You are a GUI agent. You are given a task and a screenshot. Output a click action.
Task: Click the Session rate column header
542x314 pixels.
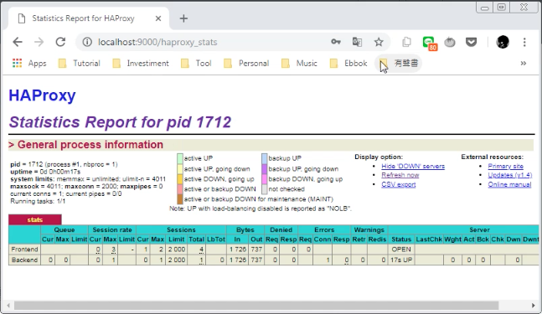coord(112,229)
